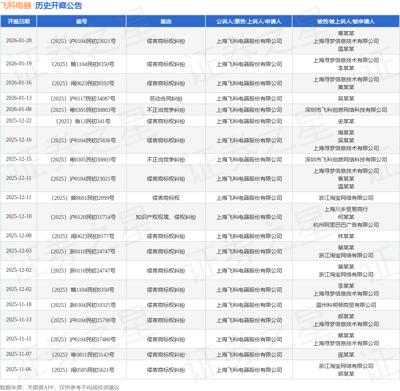Click case number (2025)沪0104民初17480号
Viewport: 400px width, 391px height.
tap(83, 339)
